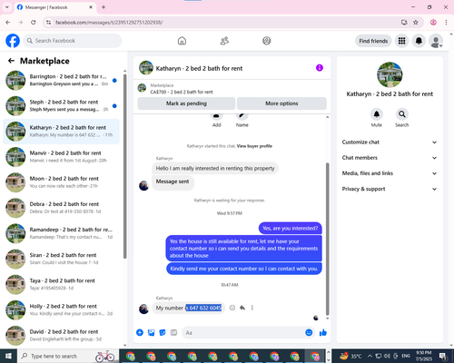Open Manvir 2 bed 2 bath conversation

point(62,157)
